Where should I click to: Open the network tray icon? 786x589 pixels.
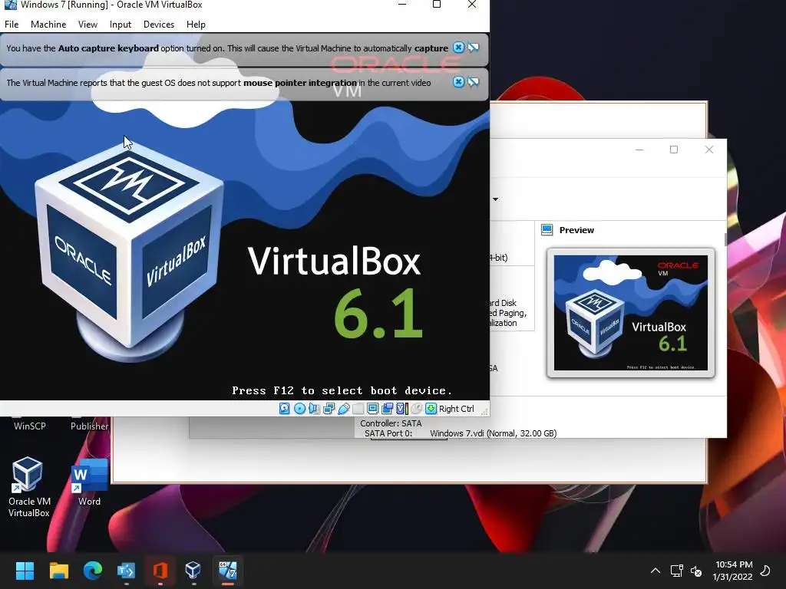(677, 571)
